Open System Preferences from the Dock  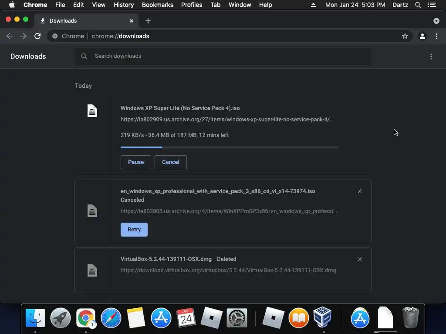coord(237,318)
